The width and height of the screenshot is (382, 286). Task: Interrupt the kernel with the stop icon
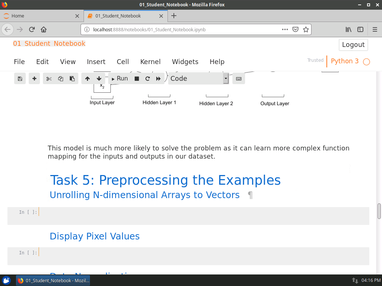click(x=137, y=79)
